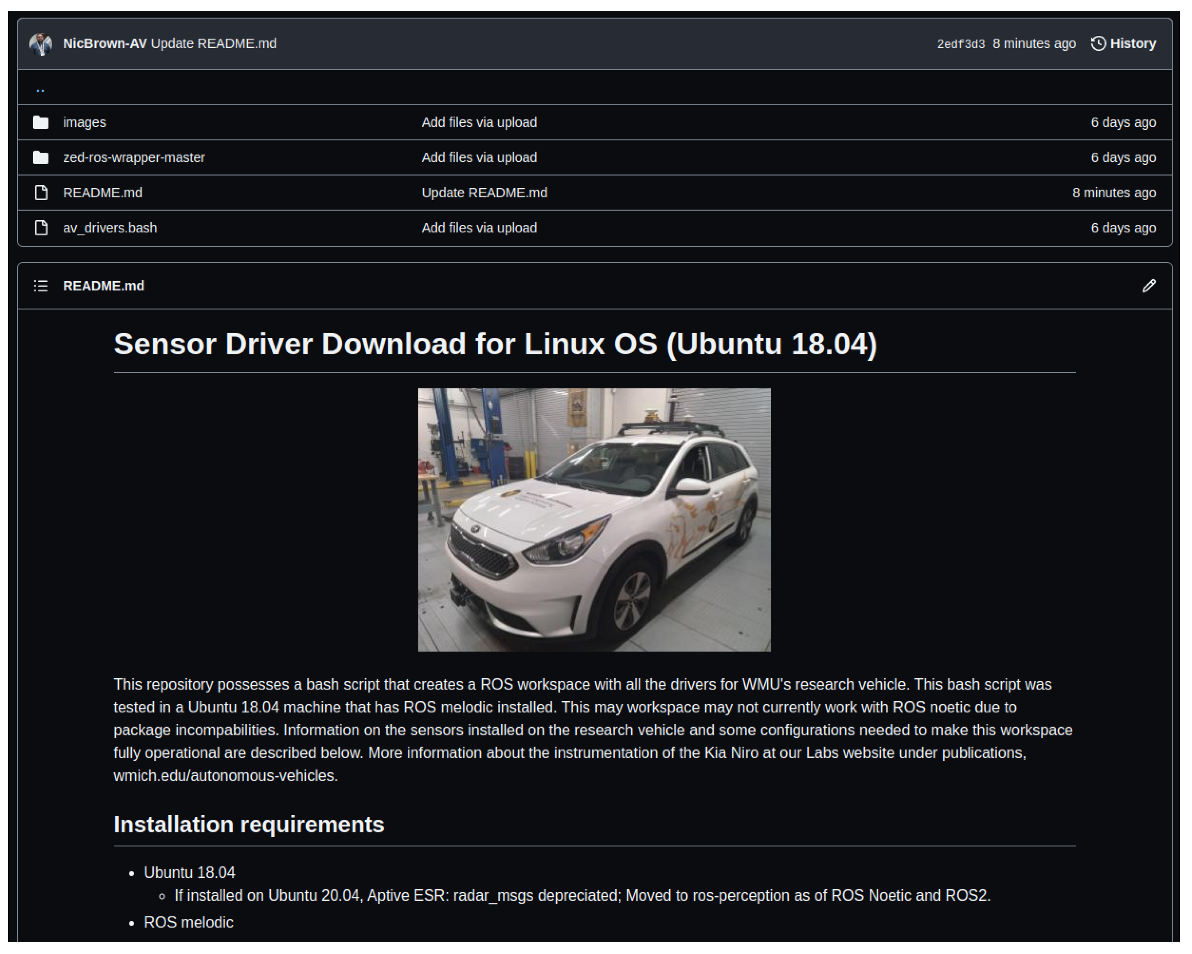The height and width of the screenshot is (954, 1192).
Task: Open 'Add files via upload' commit for images
Action: coord(479,122)
